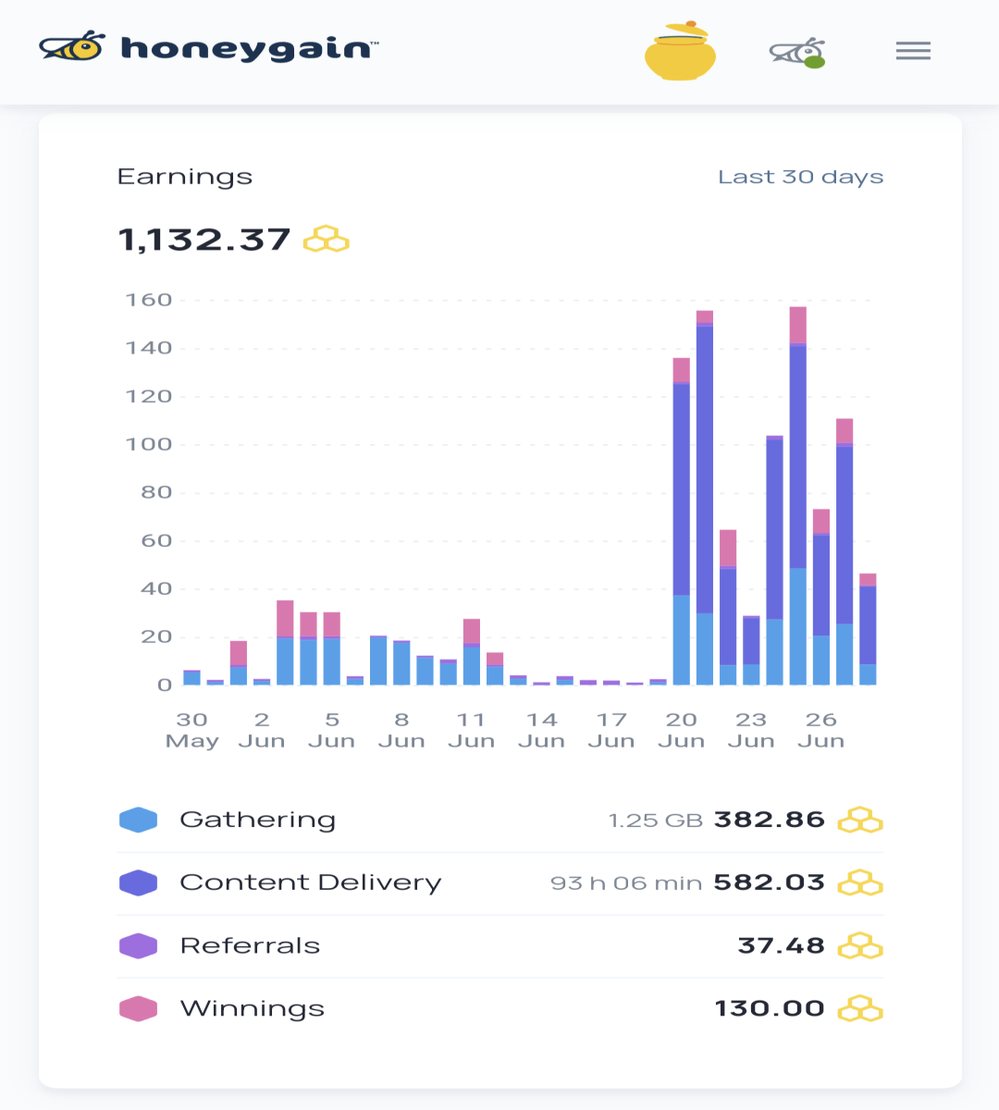Select the pink Winnings legend hexagon

pyautogui.click(x=138, y=1008)
